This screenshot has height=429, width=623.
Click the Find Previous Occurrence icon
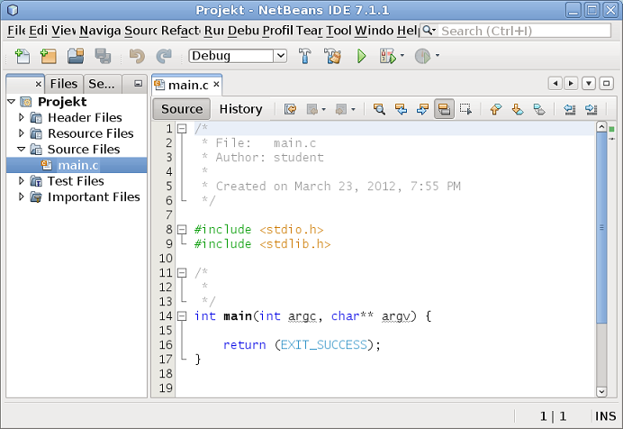pos(401,109)
